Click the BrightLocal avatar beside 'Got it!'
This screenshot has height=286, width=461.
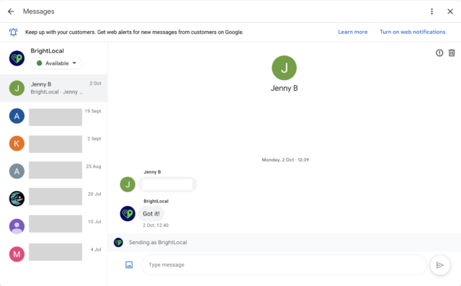(x=127, y=214)
